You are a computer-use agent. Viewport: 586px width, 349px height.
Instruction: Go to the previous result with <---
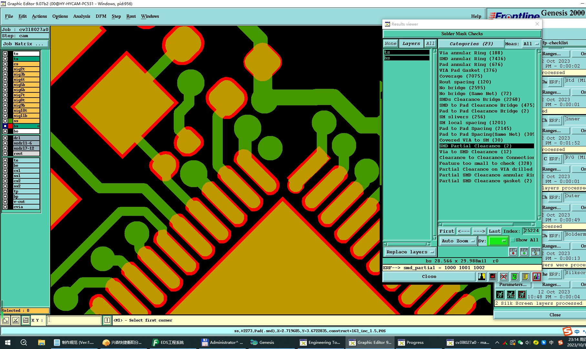(x=464, y=231)
